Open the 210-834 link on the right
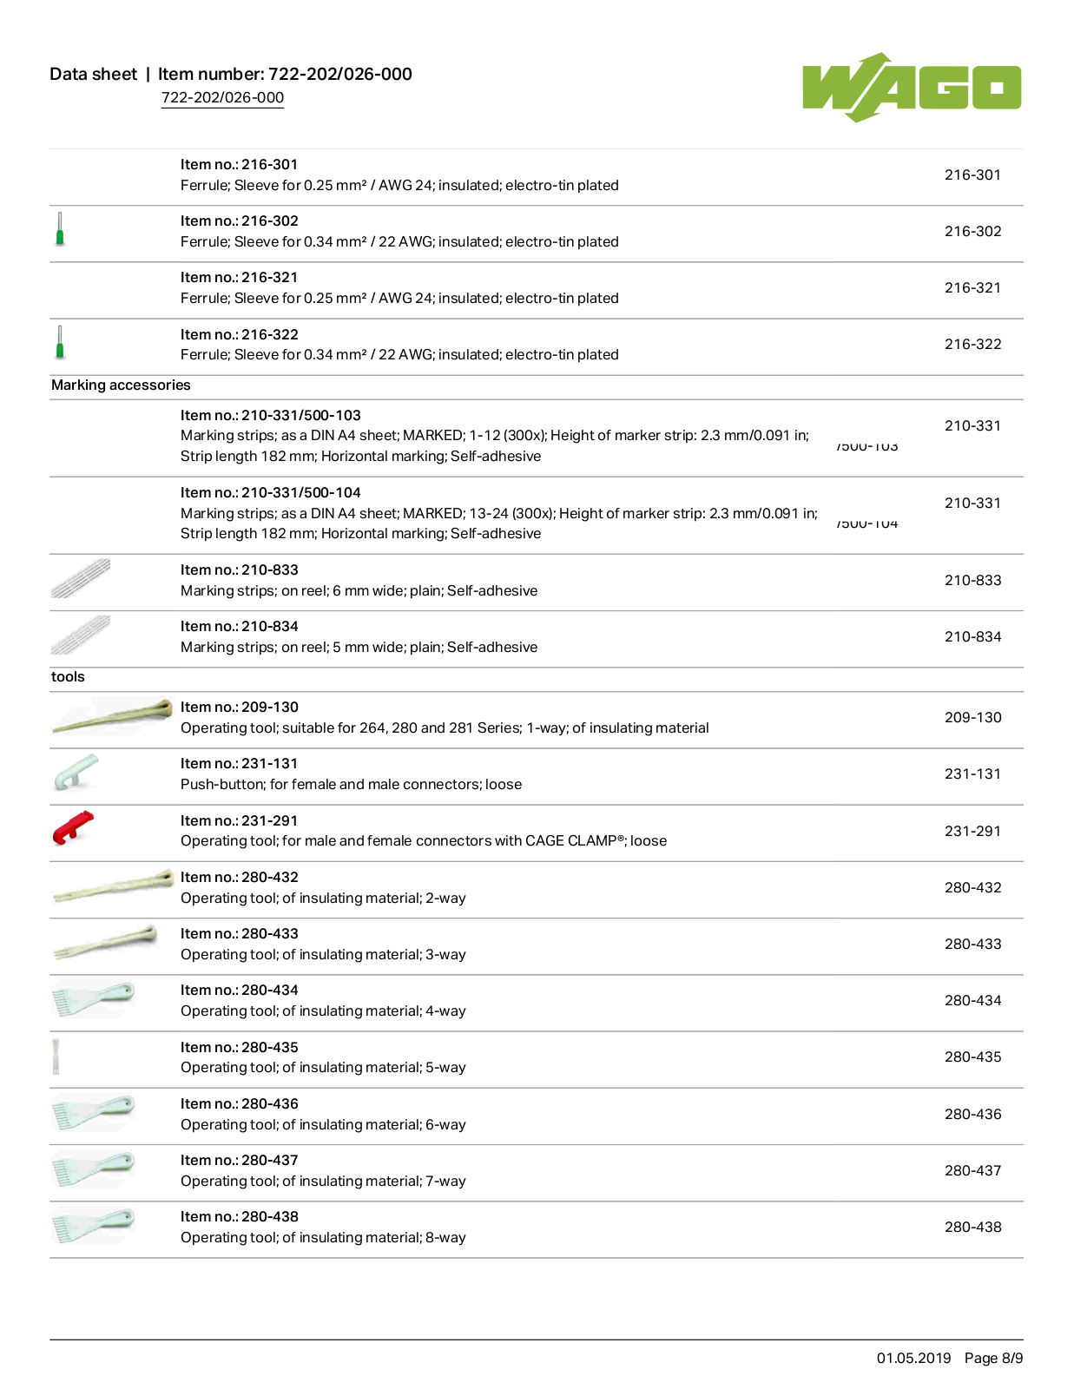The image size is (1074, 1389). (x=972, y=637)
